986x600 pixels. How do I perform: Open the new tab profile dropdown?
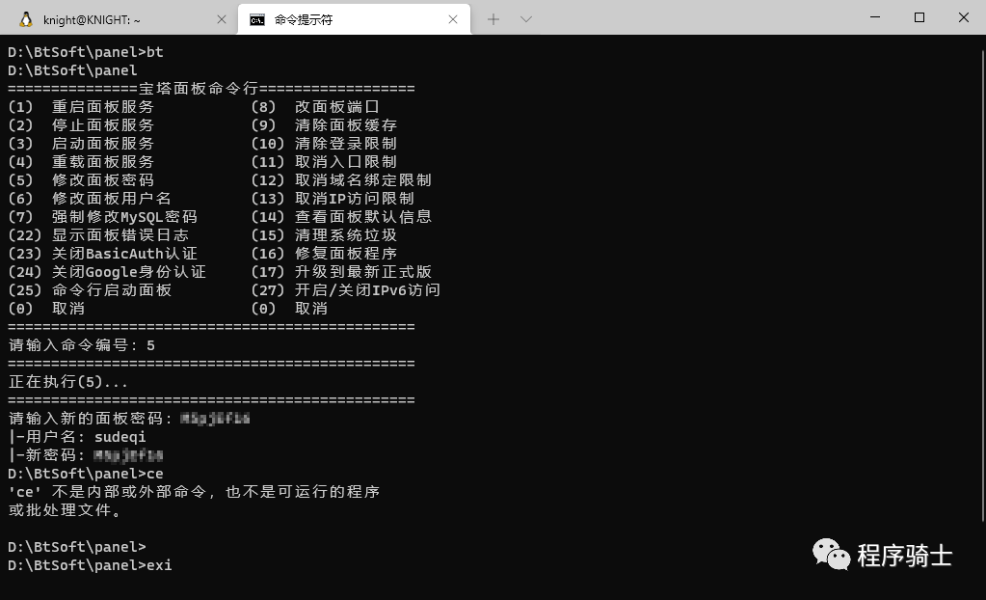pyautogui.click(x=526, y=19)
